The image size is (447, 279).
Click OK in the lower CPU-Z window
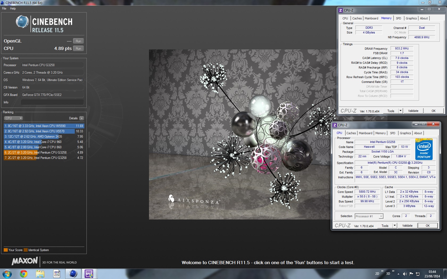(428, 226)
